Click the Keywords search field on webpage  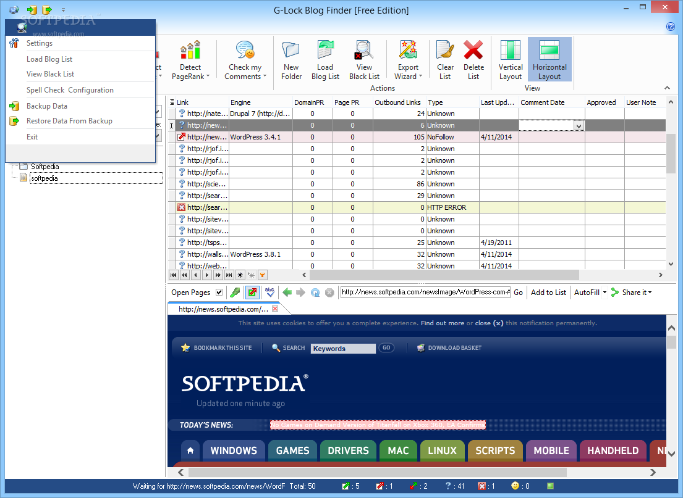(x=343, y=349)
